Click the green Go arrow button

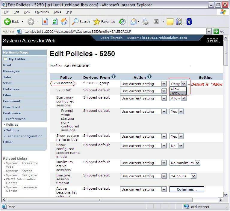tap(216, 31)
